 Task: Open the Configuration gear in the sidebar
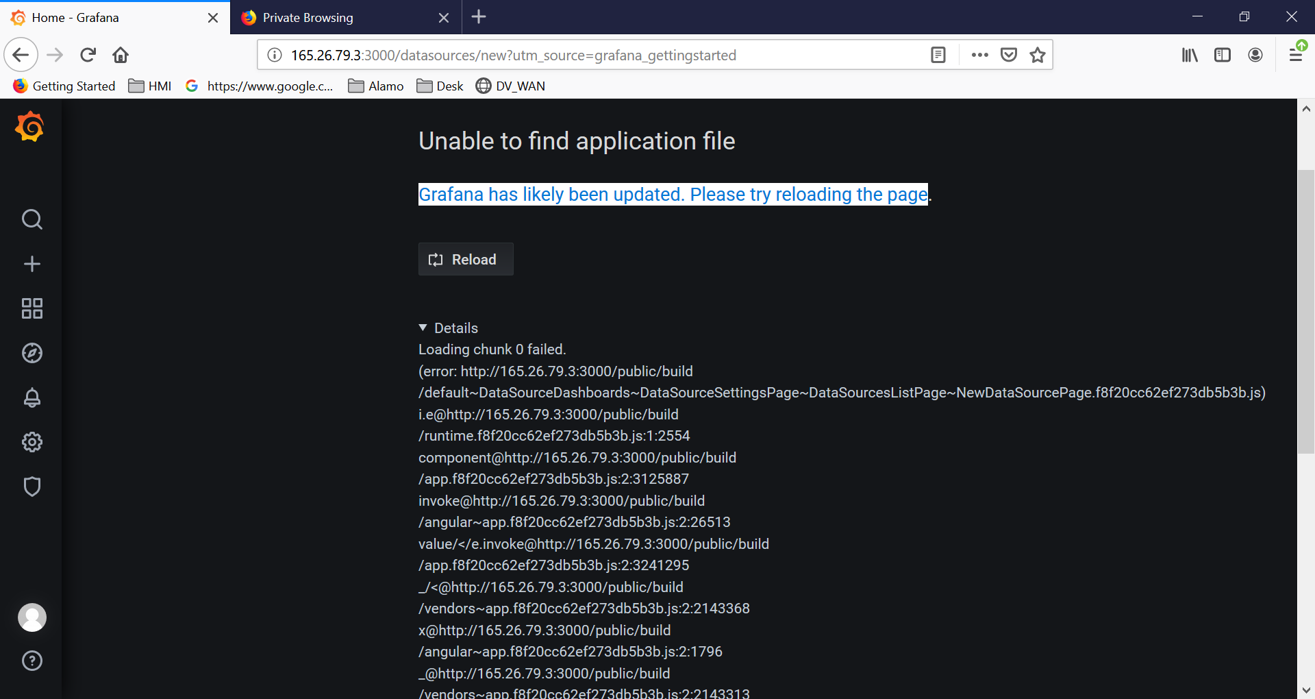coord(32,441)
